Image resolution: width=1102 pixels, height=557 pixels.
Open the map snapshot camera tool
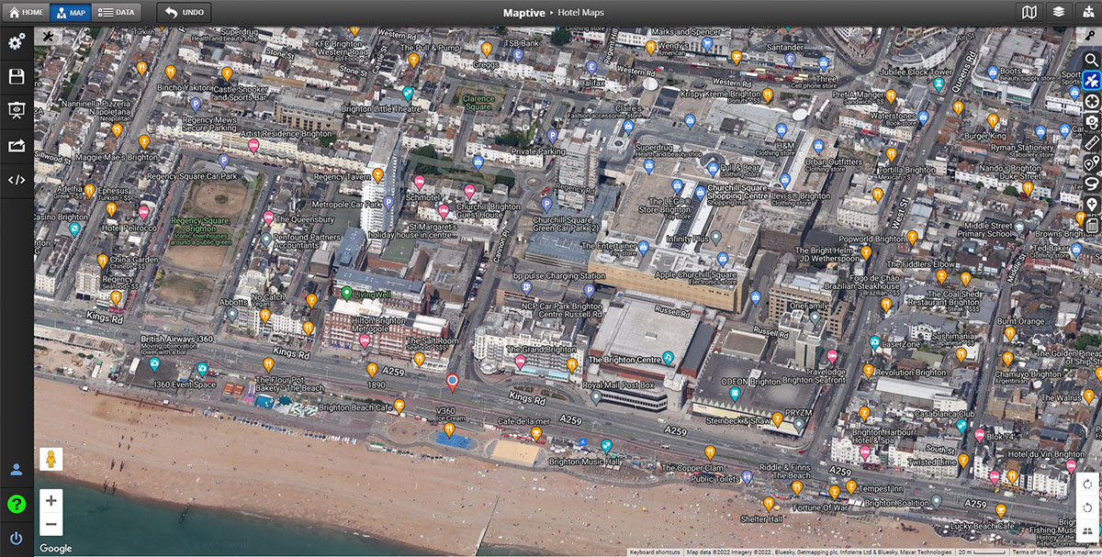1092,121
